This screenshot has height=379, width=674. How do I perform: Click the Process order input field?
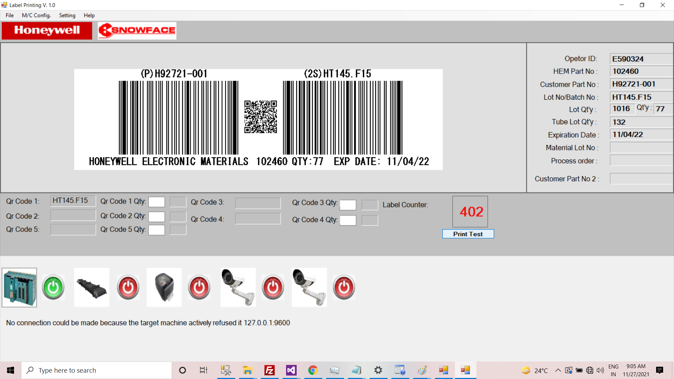(x=641, y=161)
